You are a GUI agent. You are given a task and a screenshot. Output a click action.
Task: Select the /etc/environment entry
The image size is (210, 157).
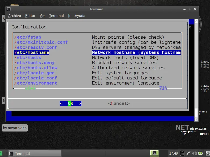35,83
